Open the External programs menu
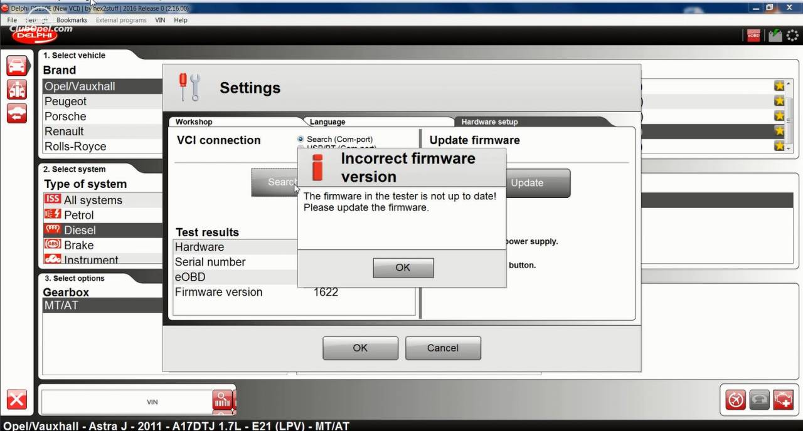This screenshot has width=803, height=431. (121, 20)
